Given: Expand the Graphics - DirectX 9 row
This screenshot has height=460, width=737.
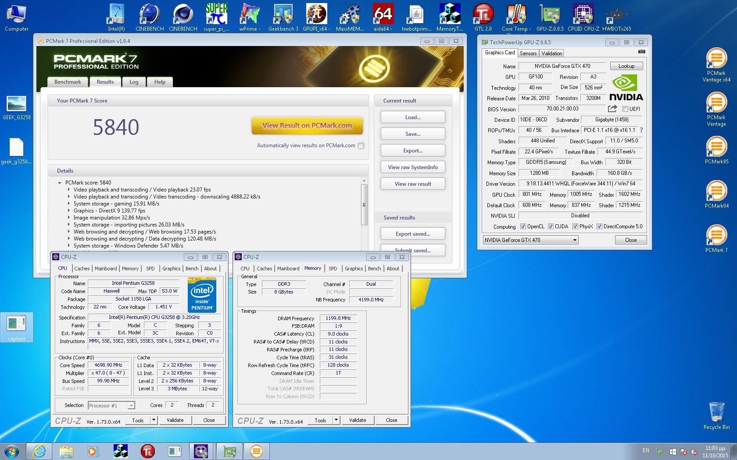Looking at the screenshot, I should pos(69,211).
